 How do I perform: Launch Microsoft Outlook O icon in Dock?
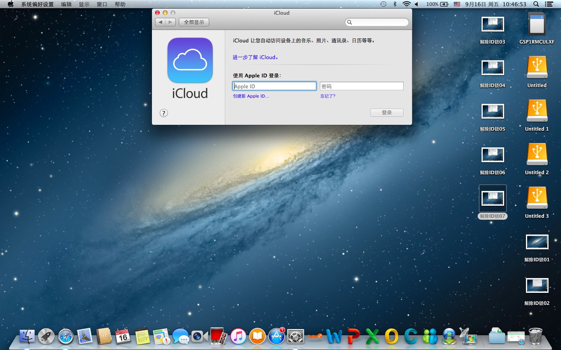tap(392, 336)
